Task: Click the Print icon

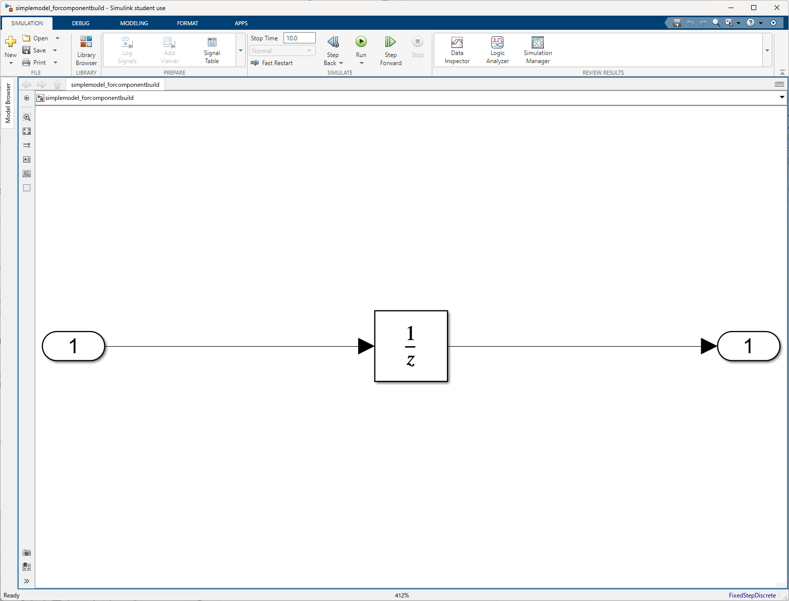Action: (x=26, y=63)
